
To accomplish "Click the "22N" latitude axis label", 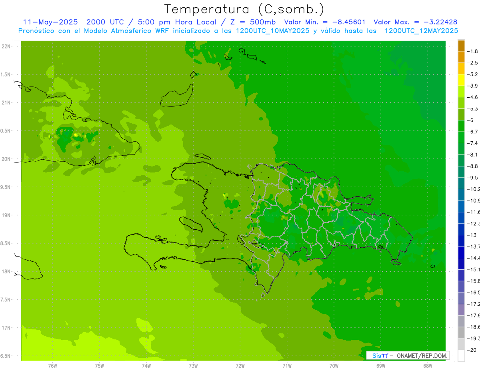I will pos(6,46).
